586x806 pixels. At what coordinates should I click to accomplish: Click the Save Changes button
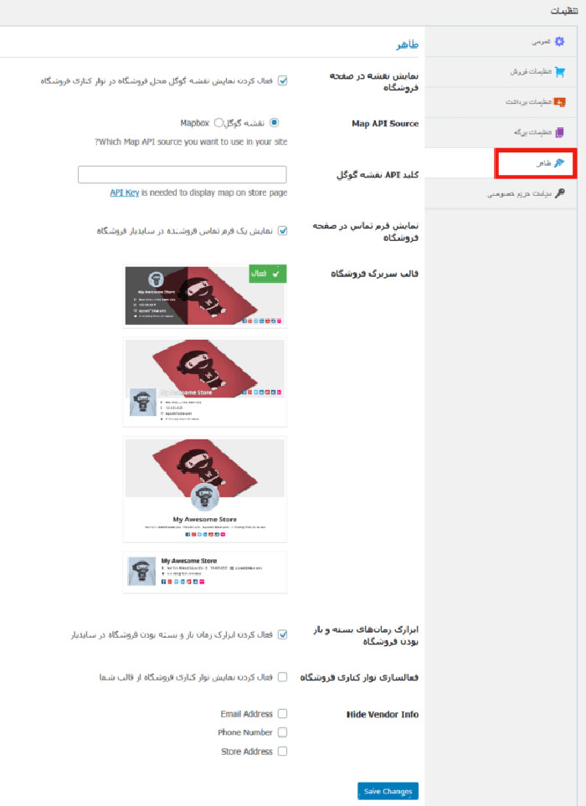pyautogui.click(x=388, y=791)
